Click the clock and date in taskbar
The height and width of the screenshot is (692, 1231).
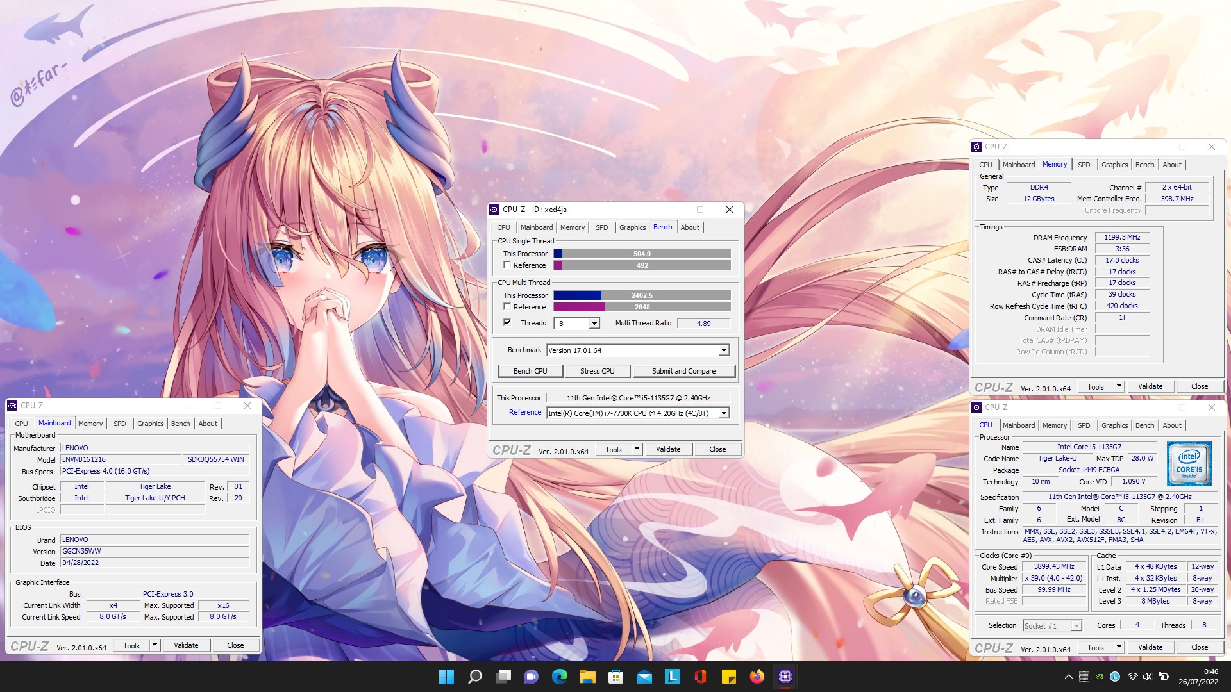pos(1198,677)
